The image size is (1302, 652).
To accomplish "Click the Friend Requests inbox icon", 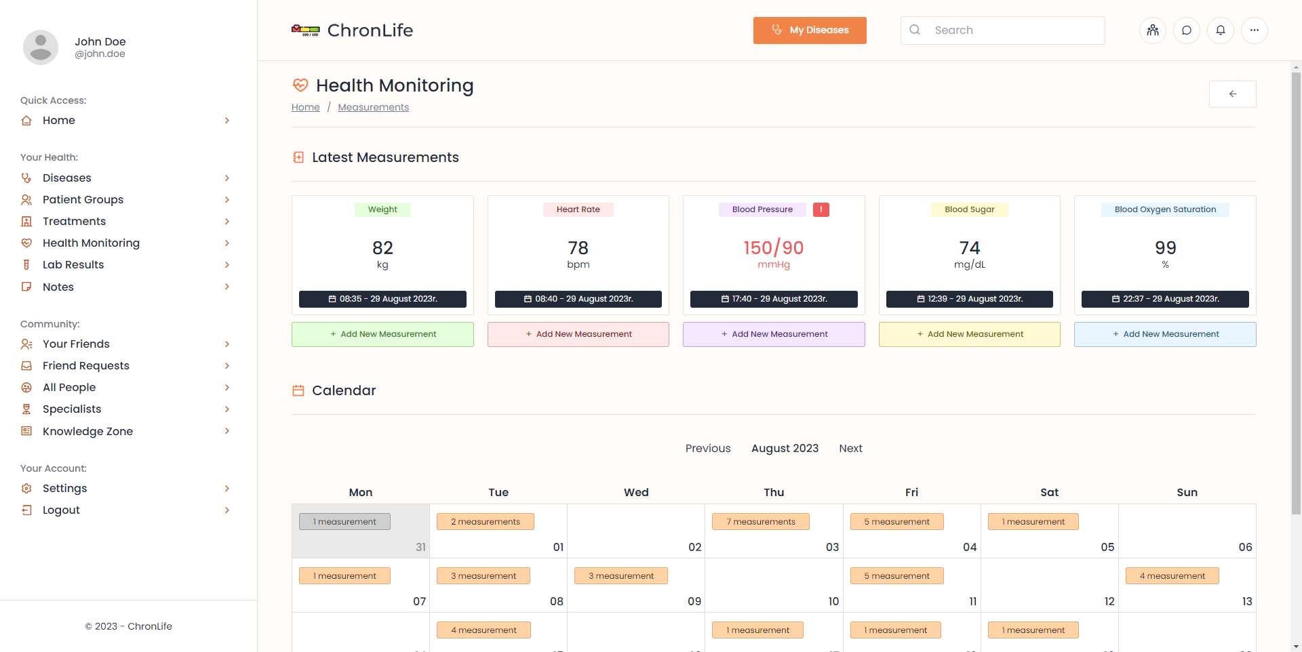I will click(x=26, y=366).
